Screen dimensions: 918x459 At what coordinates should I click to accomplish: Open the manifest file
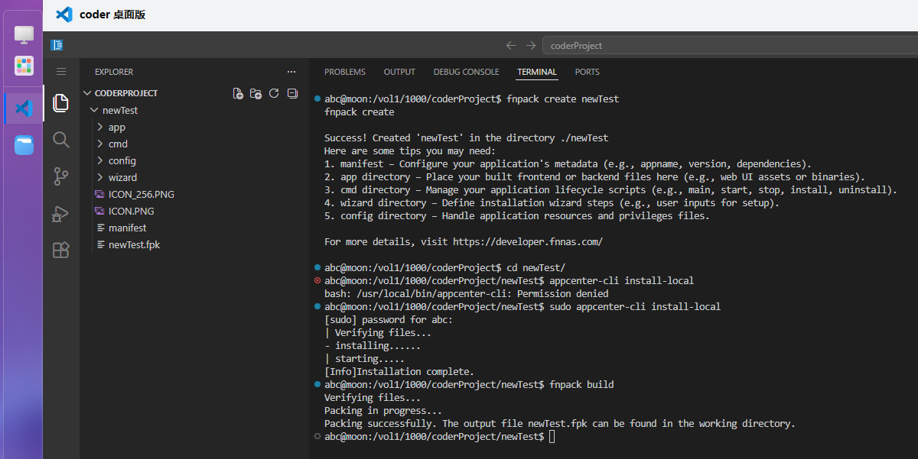(127, 228)
